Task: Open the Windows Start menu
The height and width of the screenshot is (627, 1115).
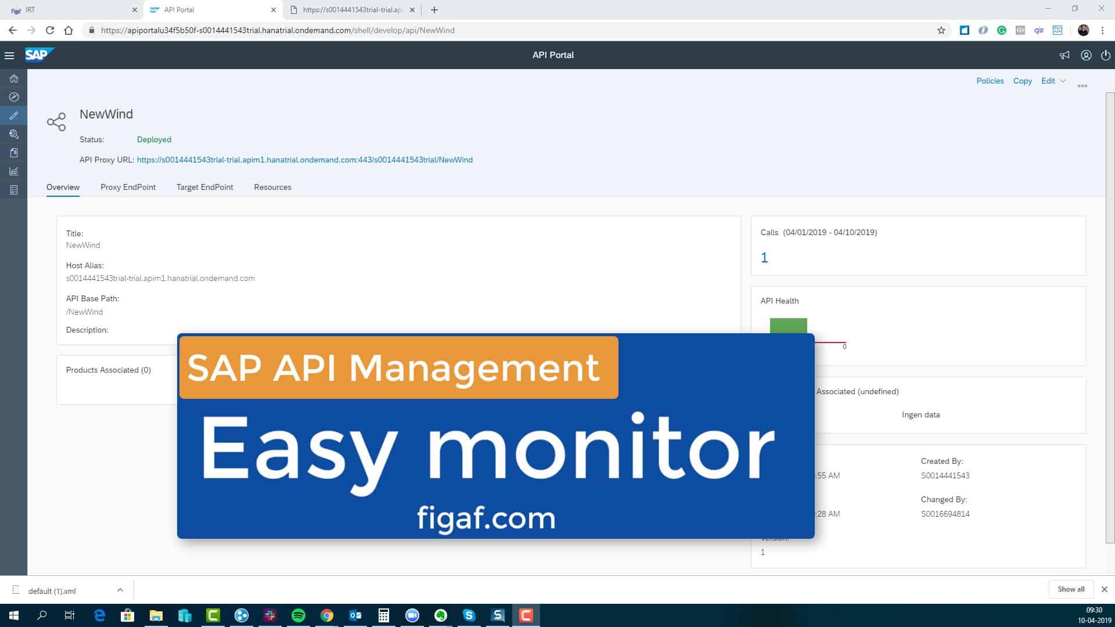Action: click(14, 615)
